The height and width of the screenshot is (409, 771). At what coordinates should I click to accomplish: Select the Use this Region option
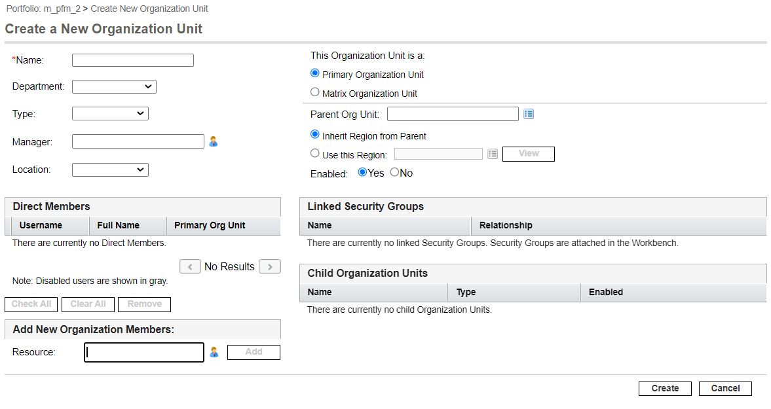pos(315,154)
